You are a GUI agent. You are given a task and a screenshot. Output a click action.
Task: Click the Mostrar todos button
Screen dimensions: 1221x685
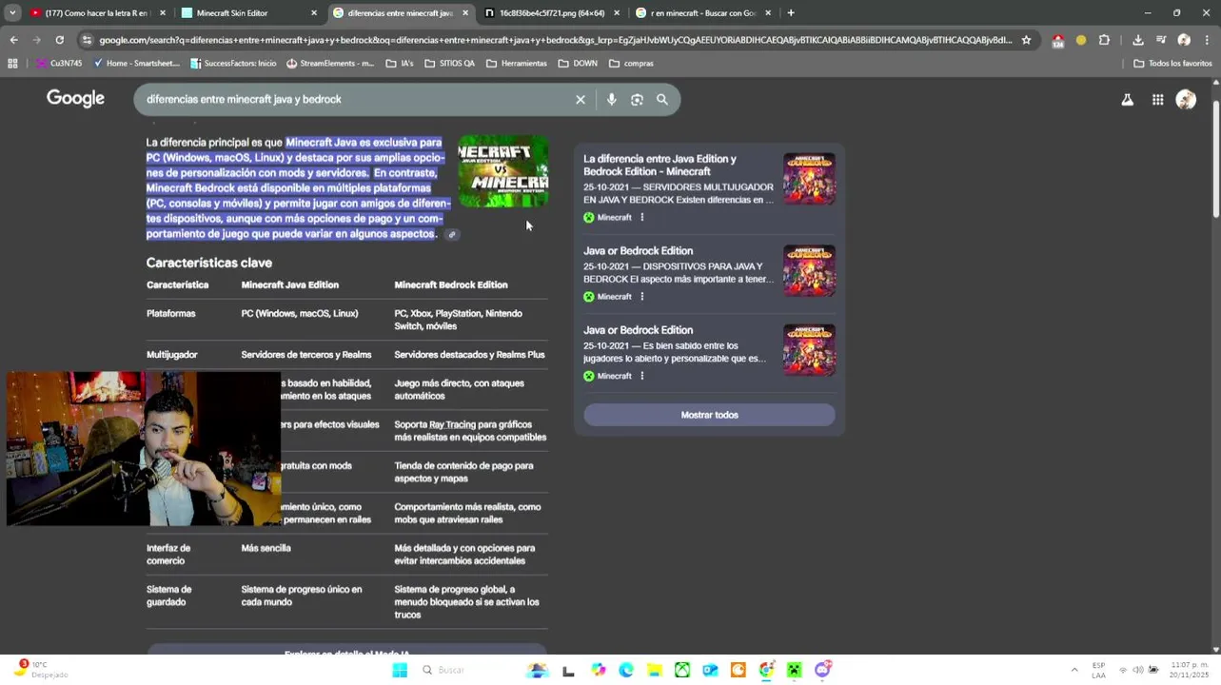coord(709,415)
